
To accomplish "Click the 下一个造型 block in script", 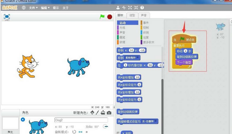I will (184, 62).
